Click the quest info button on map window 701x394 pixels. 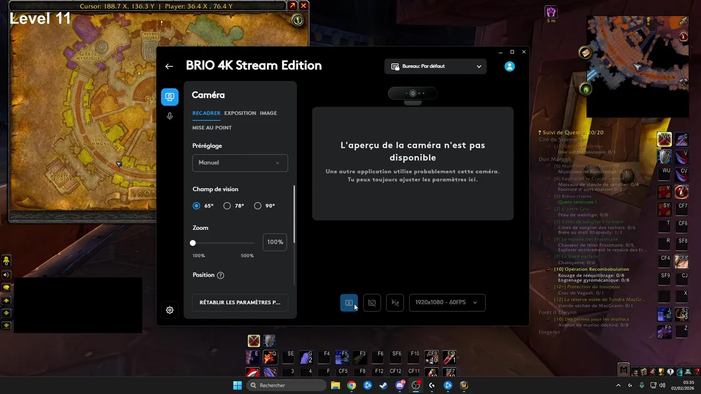pos(297,20)
